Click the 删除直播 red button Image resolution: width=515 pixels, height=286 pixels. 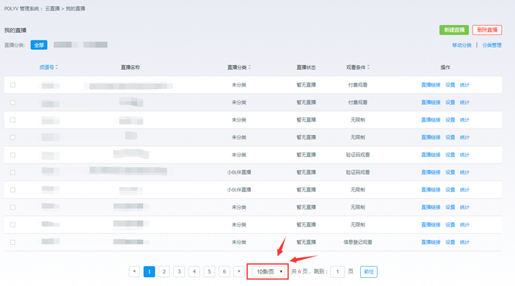click(x=487, y=30)
